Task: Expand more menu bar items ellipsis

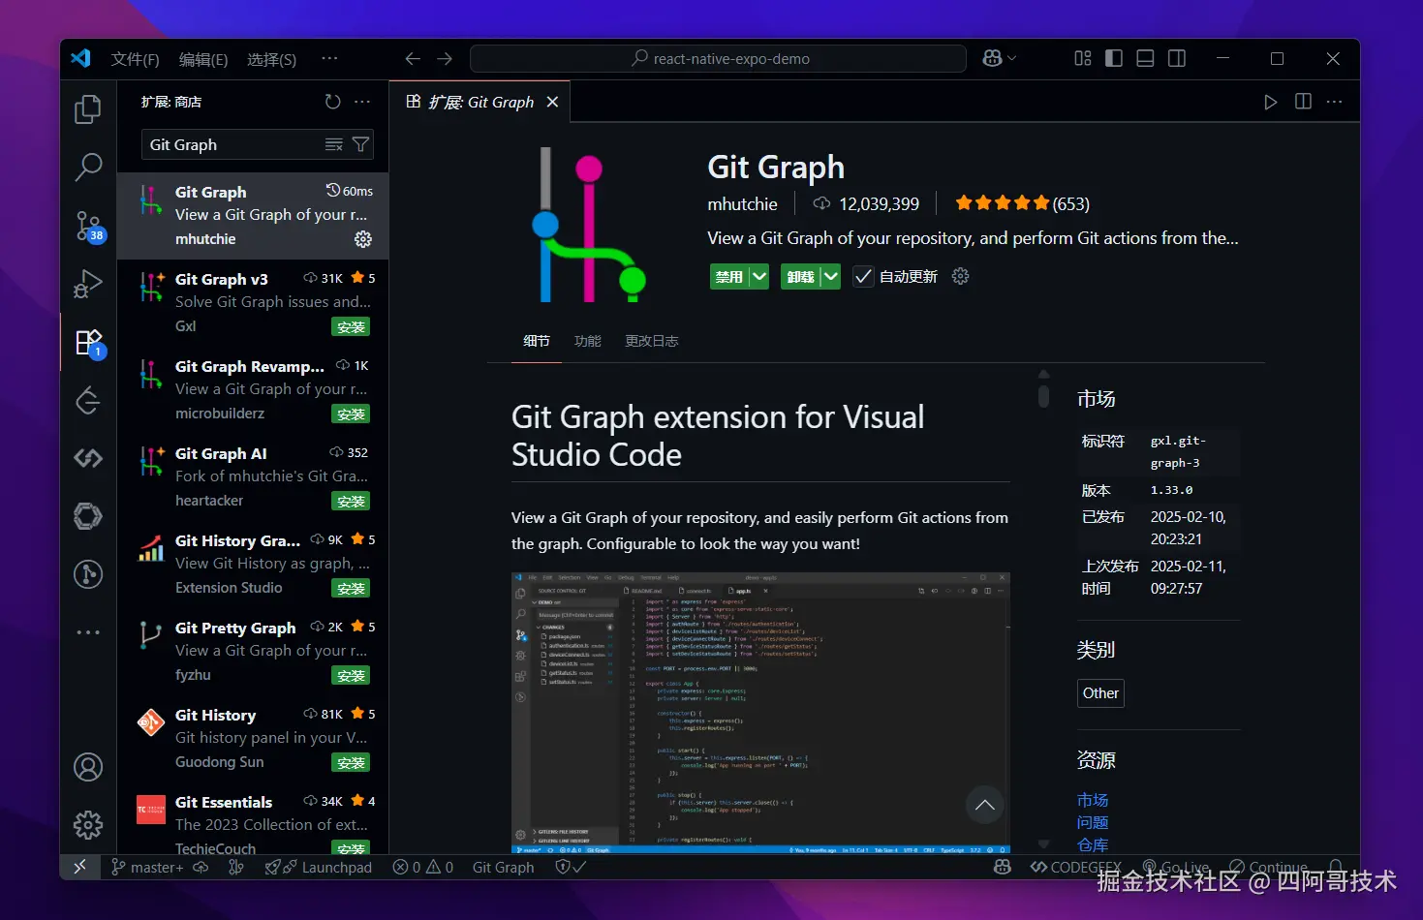Action: [x=329, y=59]
